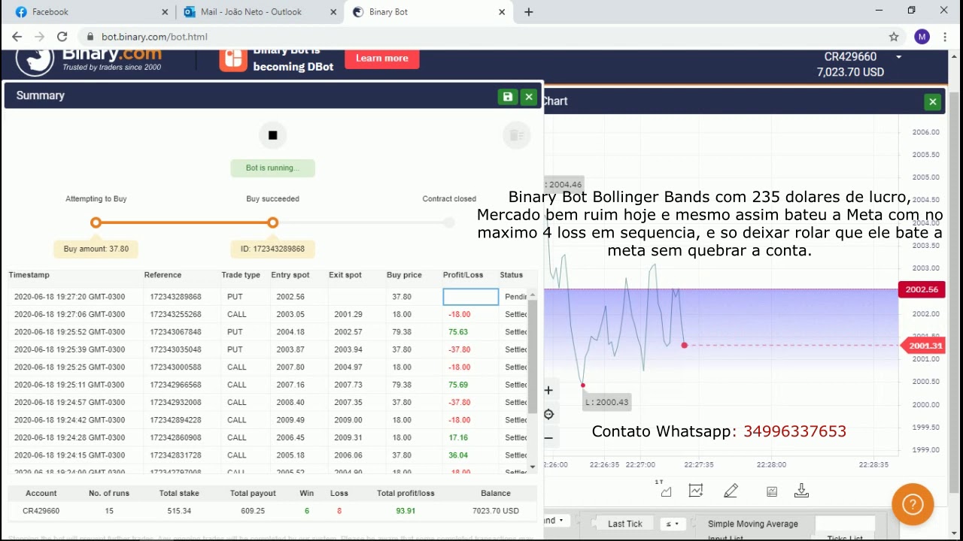This screenshot has height=541, width=963.
Task: Open the Chrome three-dot menu
Action: click(x=945, y=36)
